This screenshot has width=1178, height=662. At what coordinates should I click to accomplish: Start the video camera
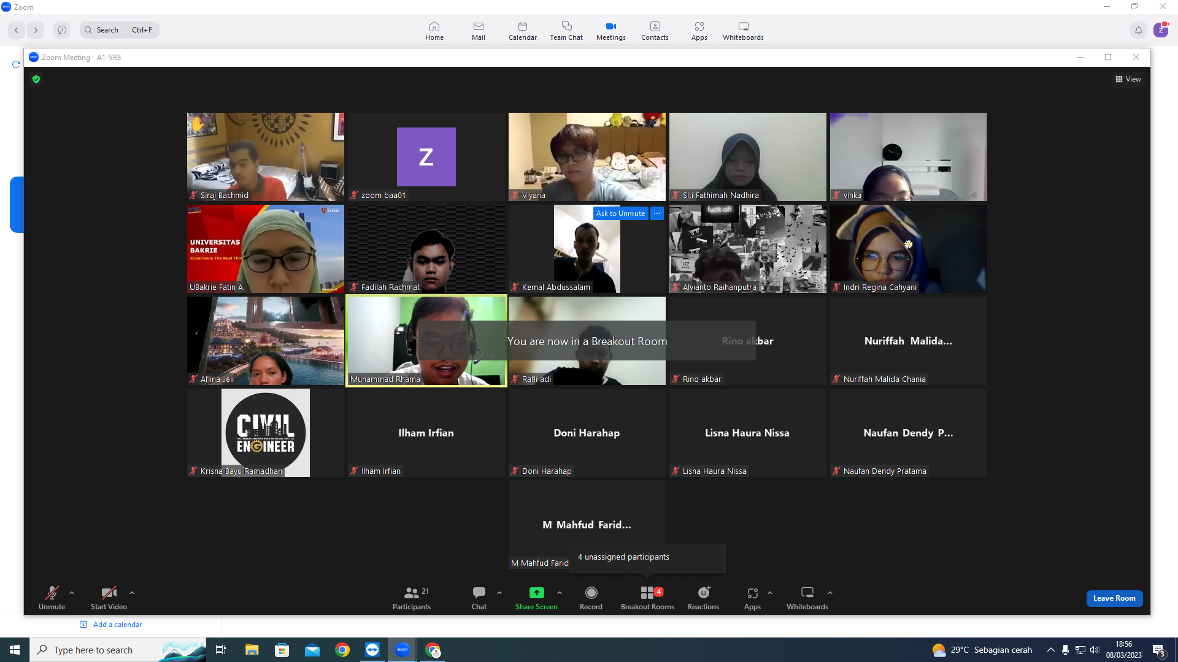pos(109,598)
